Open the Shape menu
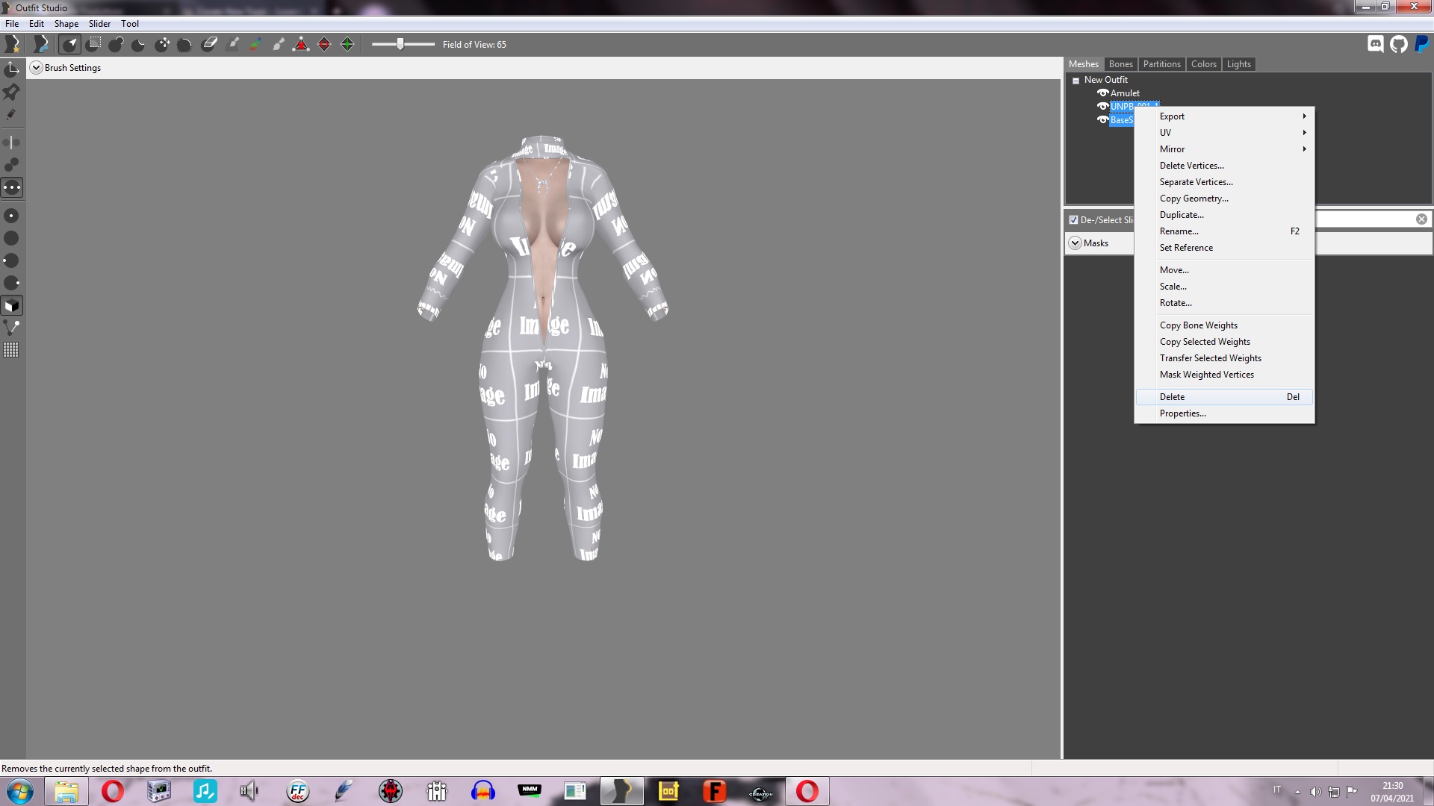 pyautogui.click(x=66, y=24)
